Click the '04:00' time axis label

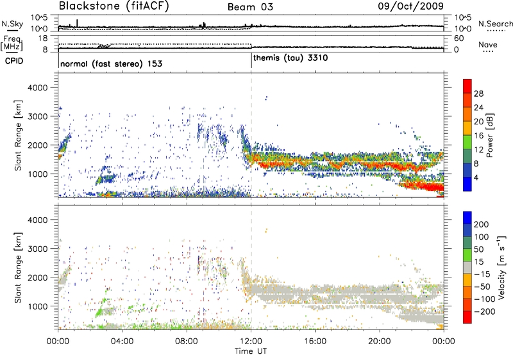122,341
